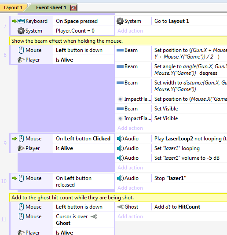Click Beam icon beside Set angle action
227x235 pixels.
[120, 66]
